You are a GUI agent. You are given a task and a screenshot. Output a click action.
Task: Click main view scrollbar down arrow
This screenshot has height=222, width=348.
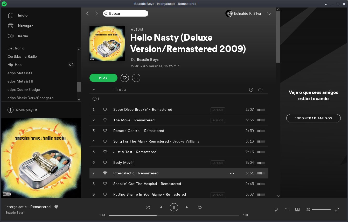pos(278,196)
